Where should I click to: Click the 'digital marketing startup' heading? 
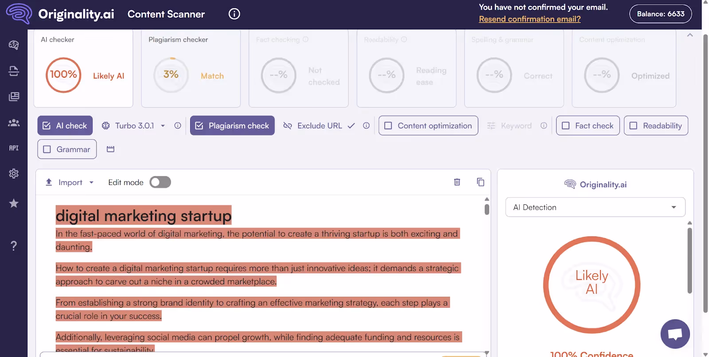click(144, 216)
